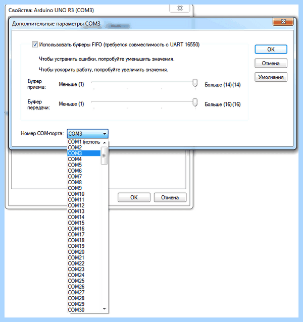This screenshot has width=303, height=322.
Task: Click the port list scrollbar thumb
Action: 104,155
